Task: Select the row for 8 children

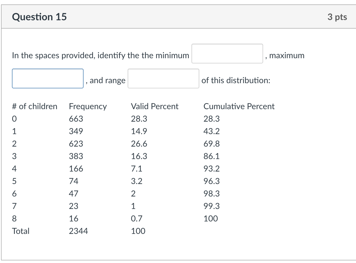Action: tap(14, 218)
